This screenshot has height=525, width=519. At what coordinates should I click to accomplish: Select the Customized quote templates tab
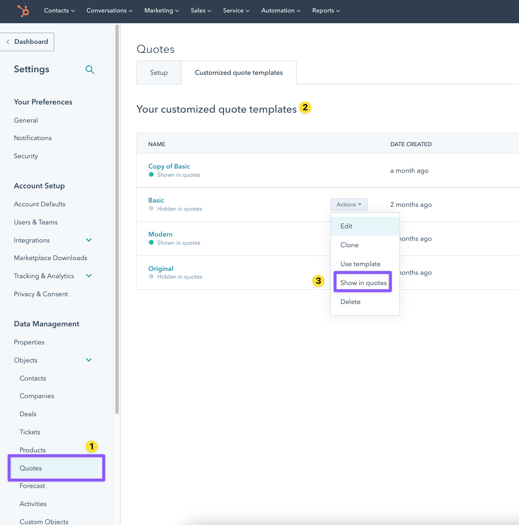pos(239,73)
